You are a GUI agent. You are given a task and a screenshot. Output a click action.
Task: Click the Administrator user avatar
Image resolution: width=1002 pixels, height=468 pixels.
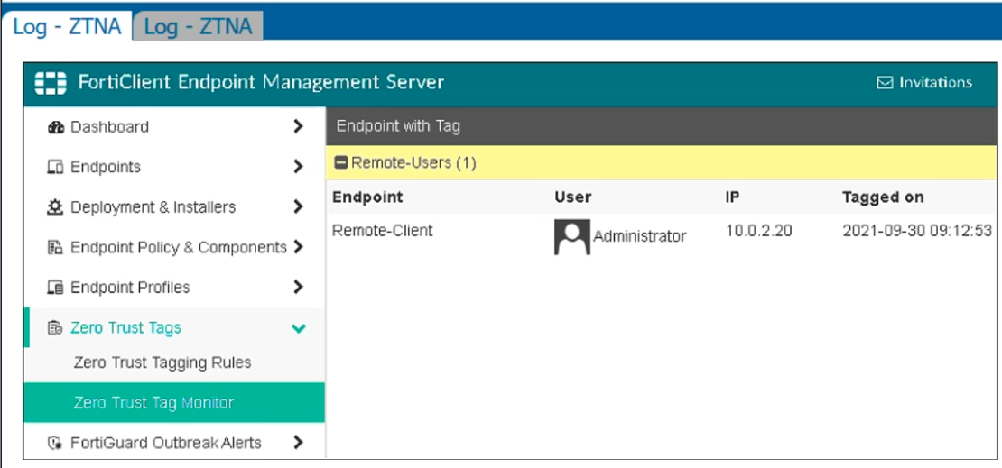point(571,236)
